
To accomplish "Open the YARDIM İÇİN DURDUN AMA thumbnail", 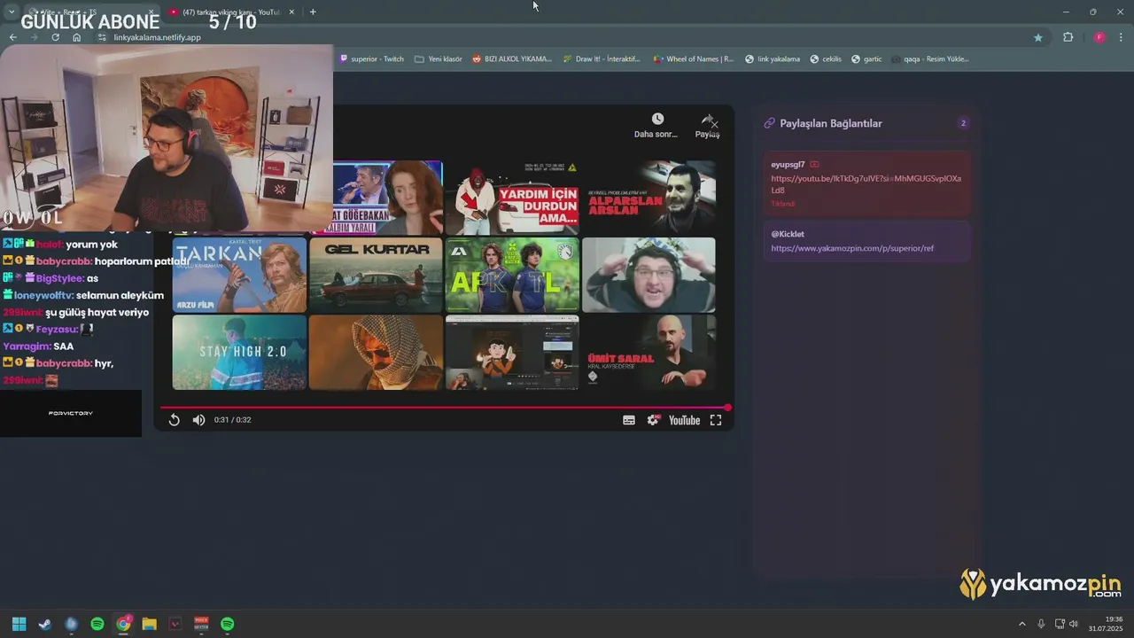I will 512,197.
